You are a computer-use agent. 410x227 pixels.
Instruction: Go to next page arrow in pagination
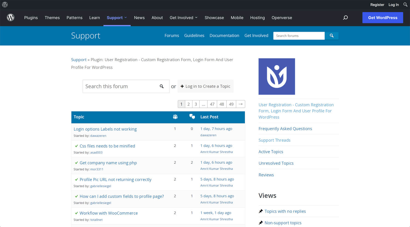click(241, 104)
